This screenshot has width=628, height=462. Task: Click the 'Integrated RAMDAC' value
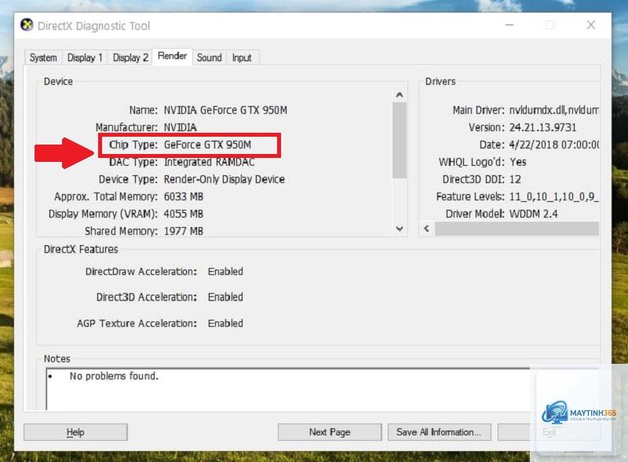coord(209,162)
